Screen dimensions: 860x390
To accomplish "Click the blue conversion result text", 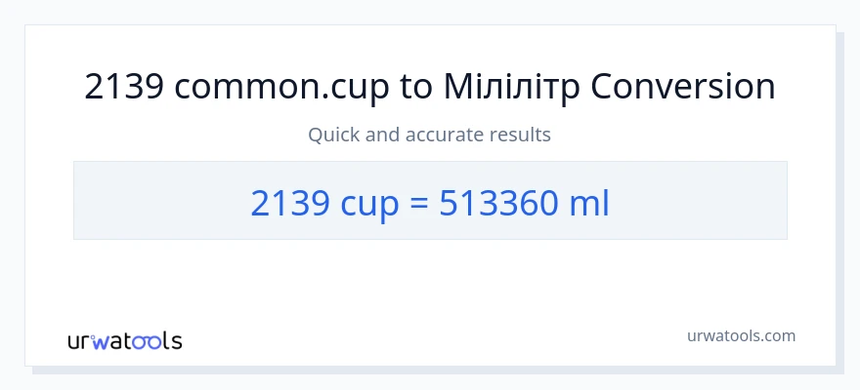I will click(x=430, y=202).
